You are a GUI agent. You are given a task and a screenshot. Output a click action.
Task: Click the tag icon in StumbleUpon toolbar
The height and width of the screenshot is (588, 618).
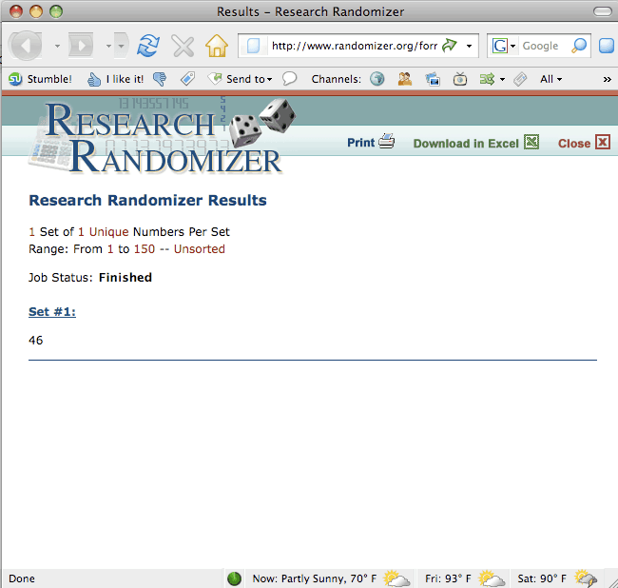(x=187, y=79)
